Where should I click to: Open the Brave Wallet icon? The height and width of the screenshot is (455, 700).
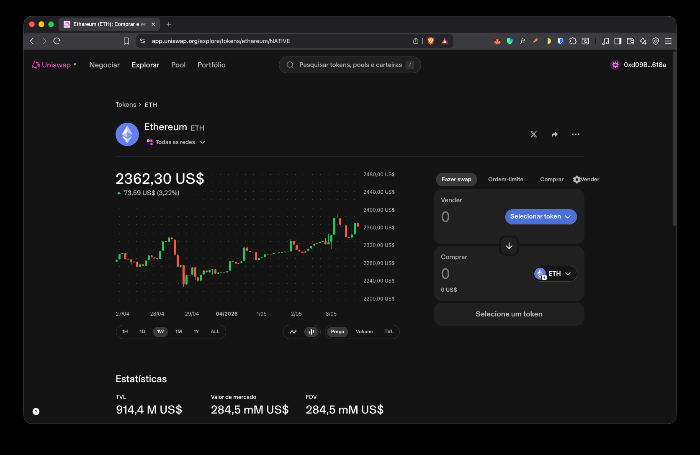[x=631, y=41]
